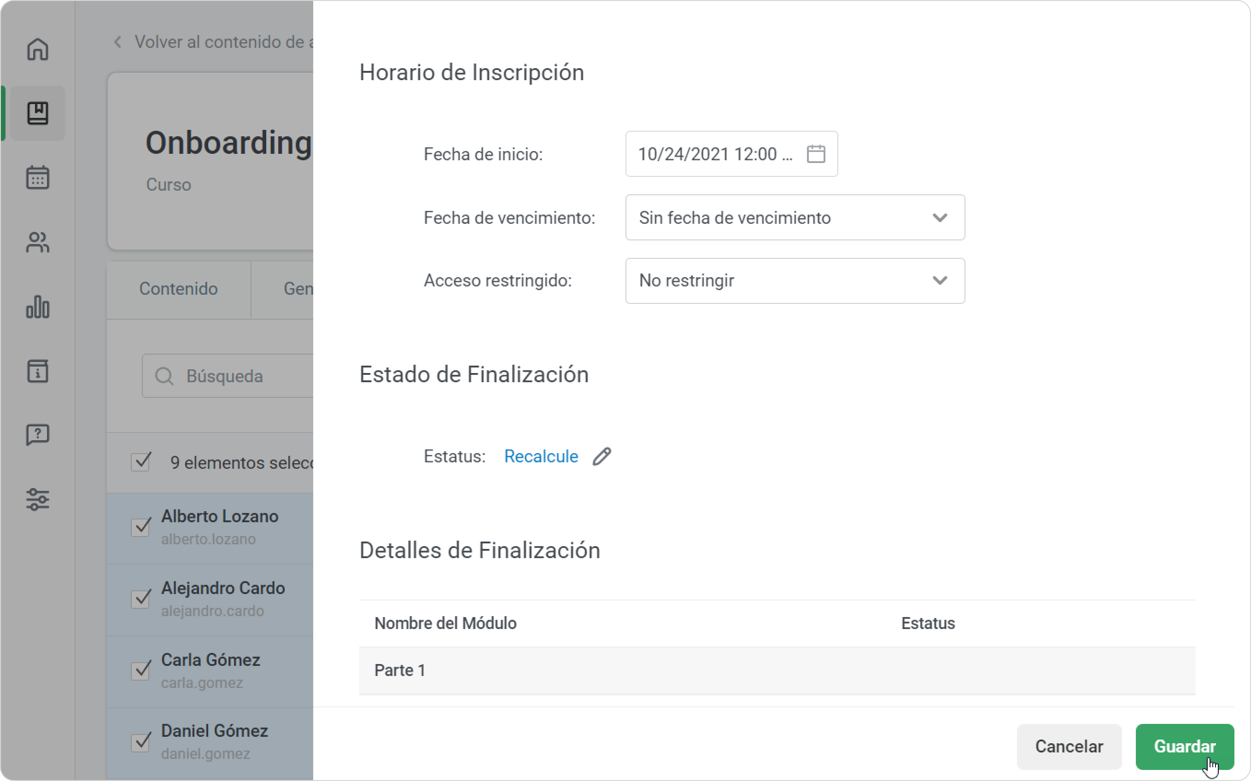
Task: Select the Courses book icon in sidebar
Action: tap(38, 113)
